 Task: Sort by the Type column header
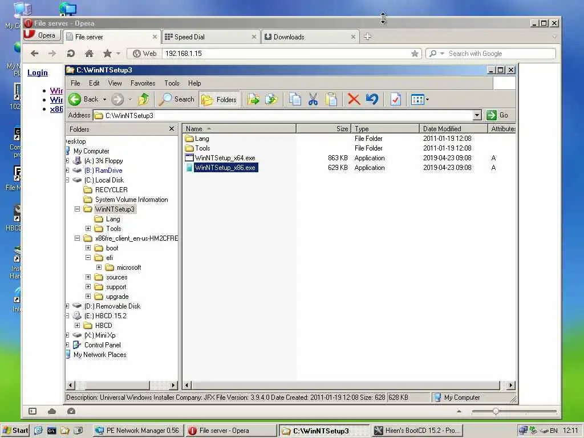point(385,129)
